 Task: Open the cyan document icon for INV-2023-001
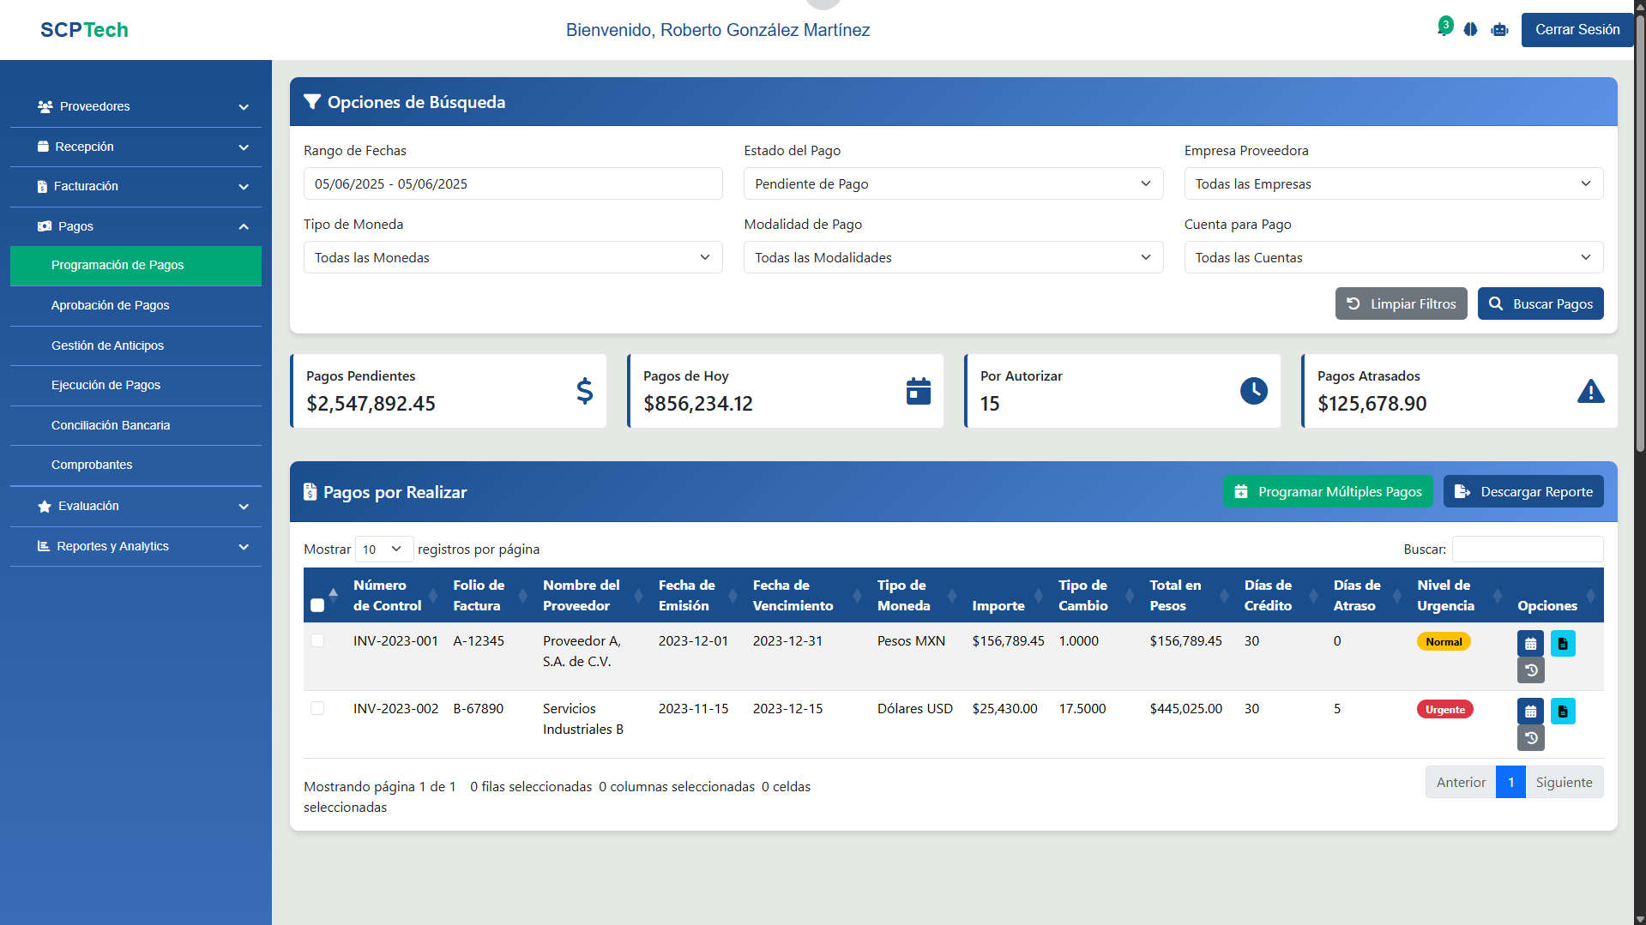(1563, 643)
